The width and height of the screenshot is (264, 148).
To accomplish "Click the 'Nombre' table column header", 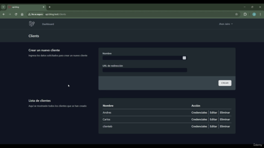I will [x=108, y=106].
